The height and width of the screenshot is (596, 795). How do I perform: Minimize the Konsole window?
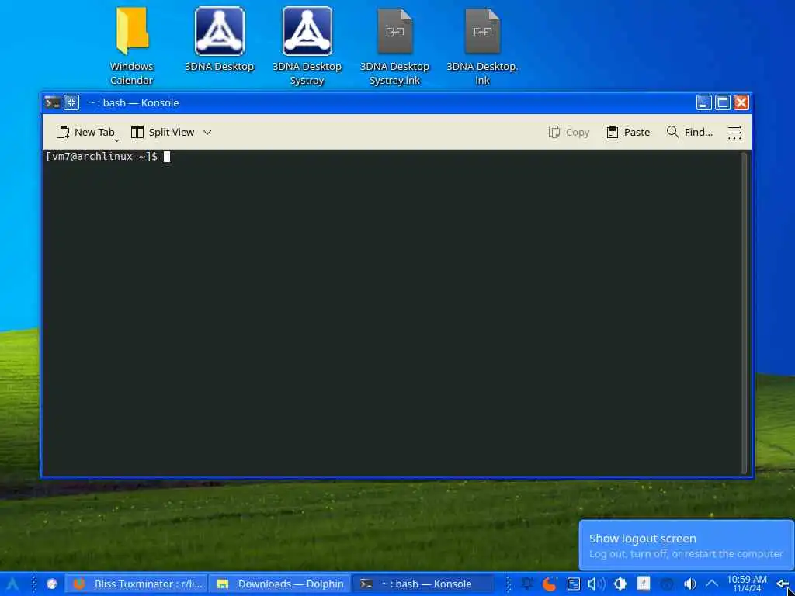pyautogui.click(x=703, y=103)
